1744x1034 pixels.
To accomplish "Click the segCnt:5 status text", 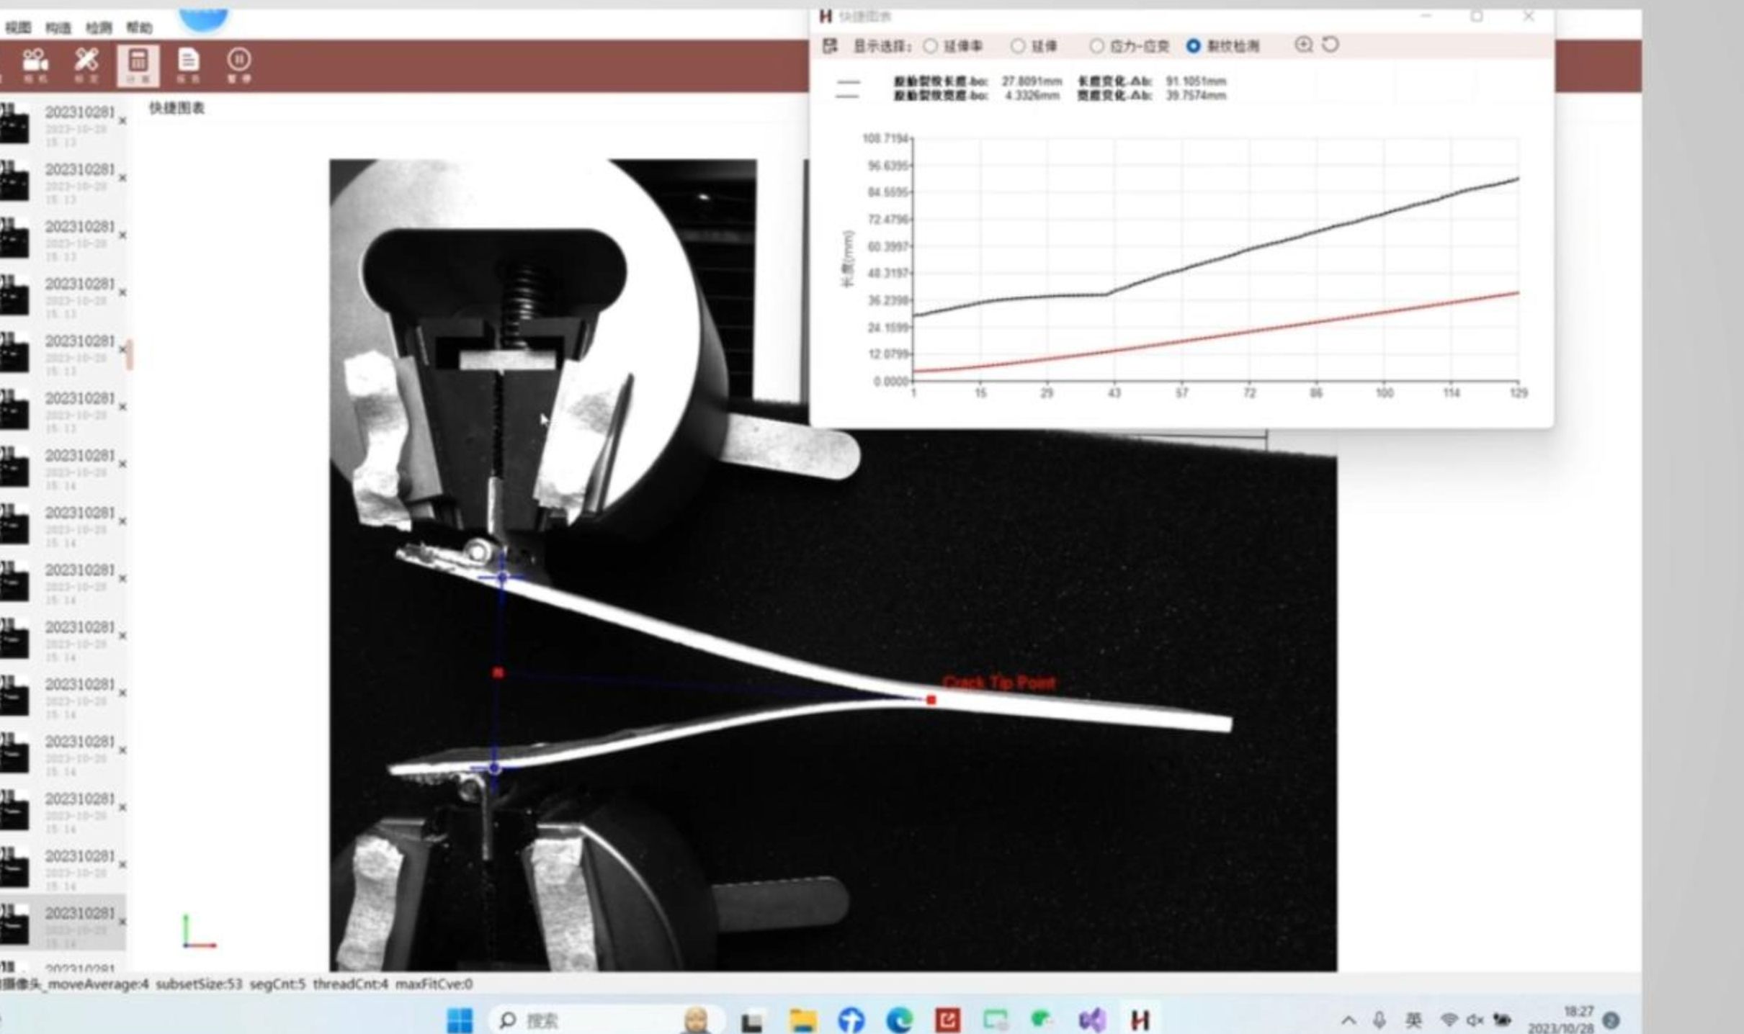I will pyautogui.click(x=277, y=984).
